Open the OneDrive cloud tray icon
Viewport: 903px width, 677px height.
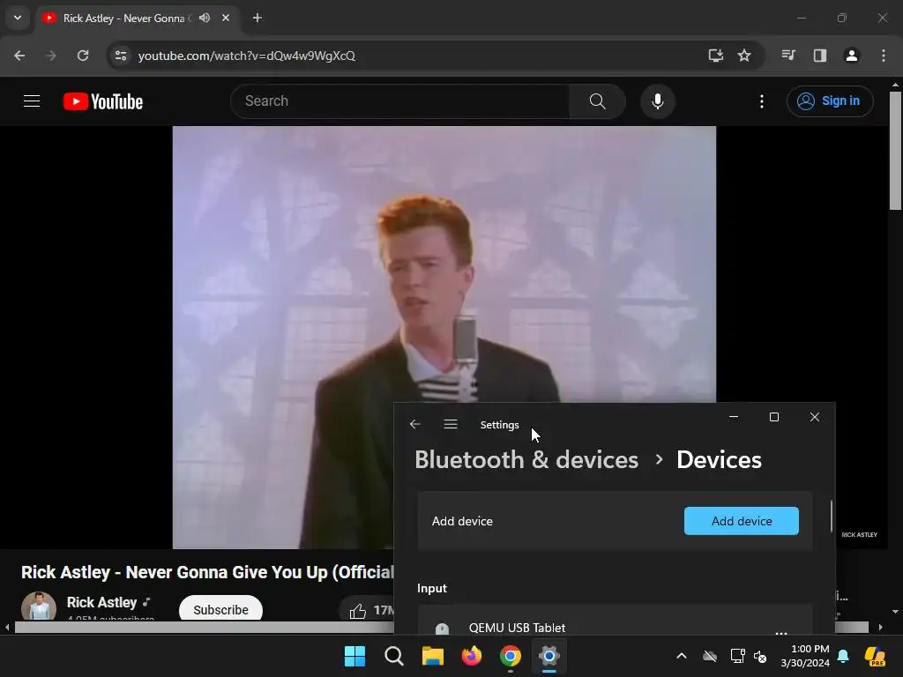(710, 656)
